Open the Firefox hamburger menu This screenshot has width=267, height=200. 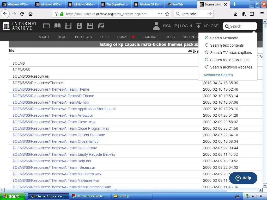click(x=262, y=14)
